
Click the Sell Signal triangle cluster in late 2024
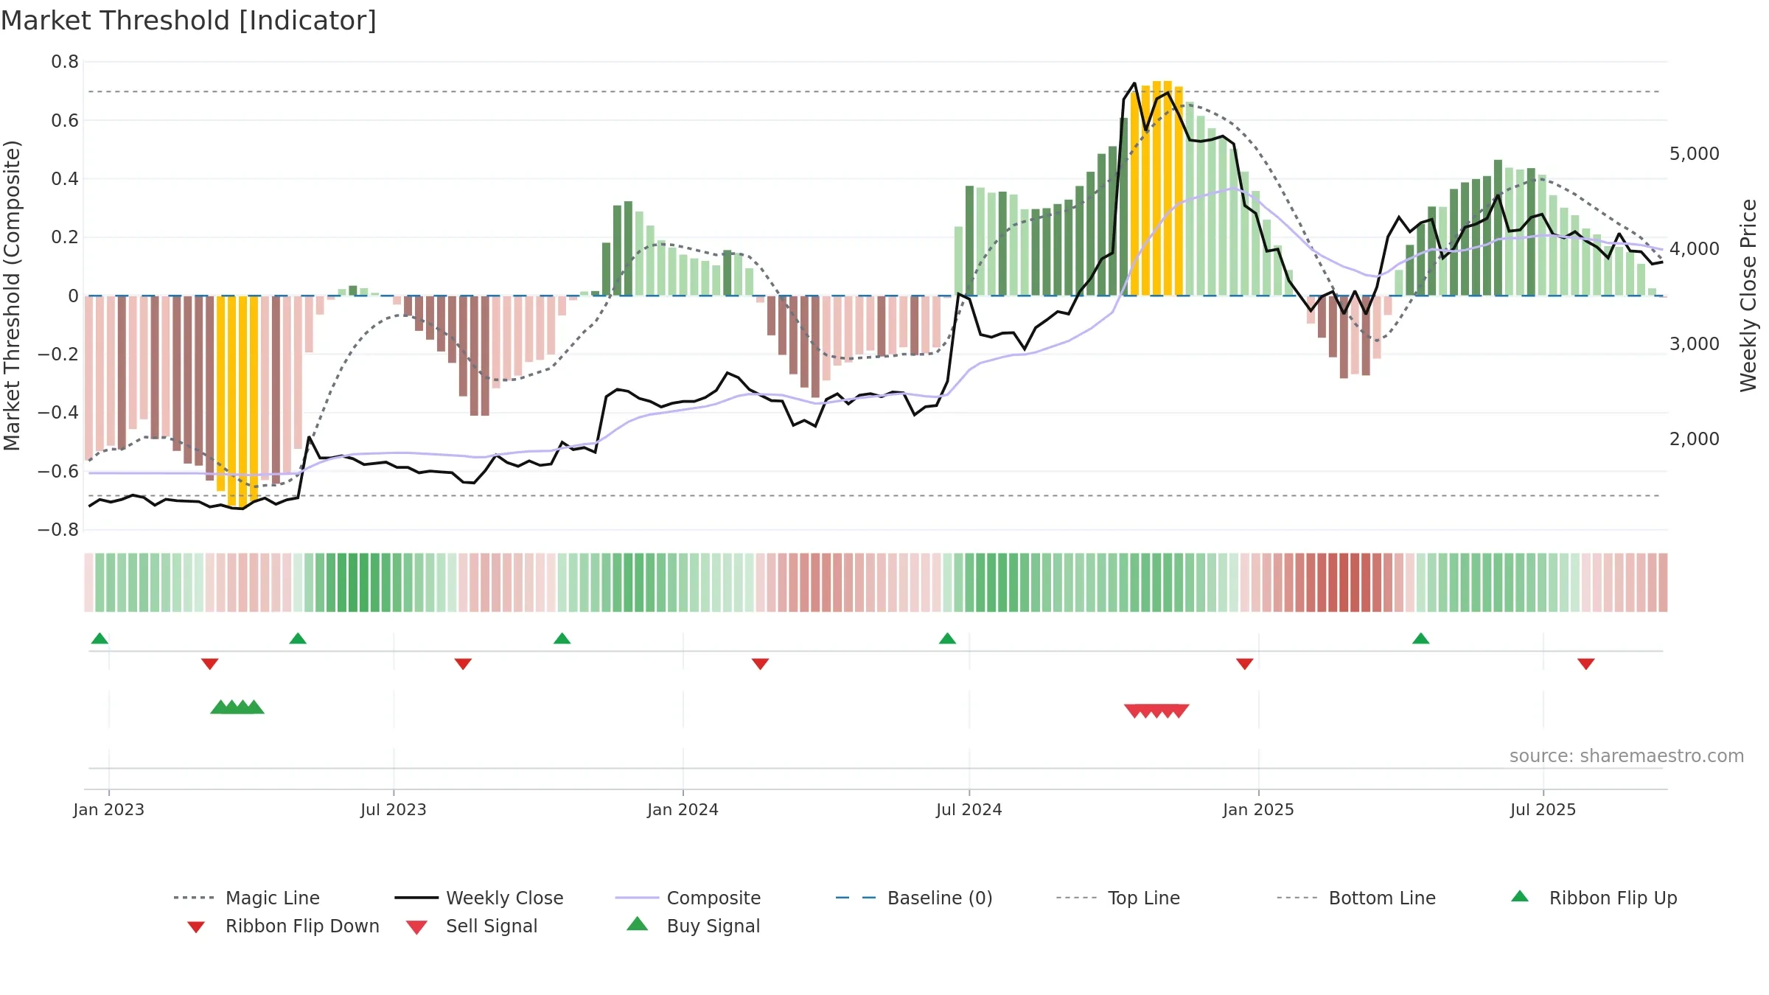point(1156,711)
